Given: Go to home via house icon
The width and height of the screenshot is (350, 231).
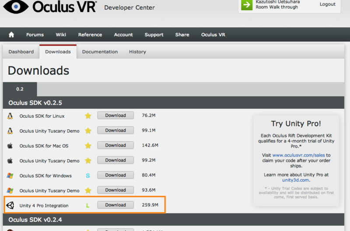Looking at the screenshot, I should tap(11, 35).
